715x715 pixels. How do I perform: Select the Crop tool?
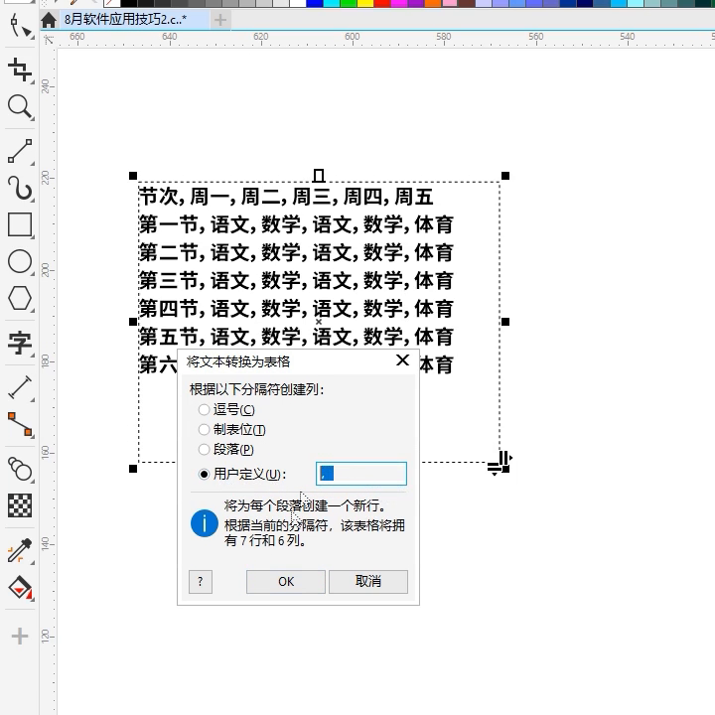pos(20,70)
